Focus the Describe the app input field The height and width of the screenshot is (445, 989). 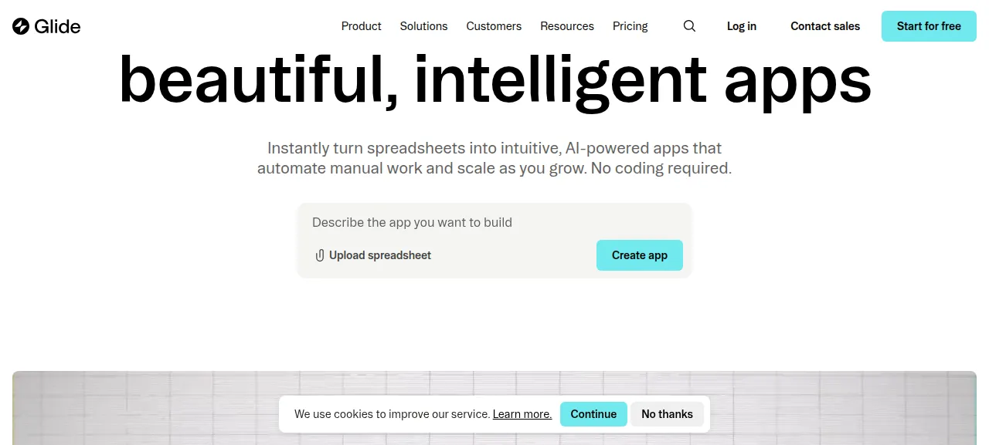click(x=494, y=222)
